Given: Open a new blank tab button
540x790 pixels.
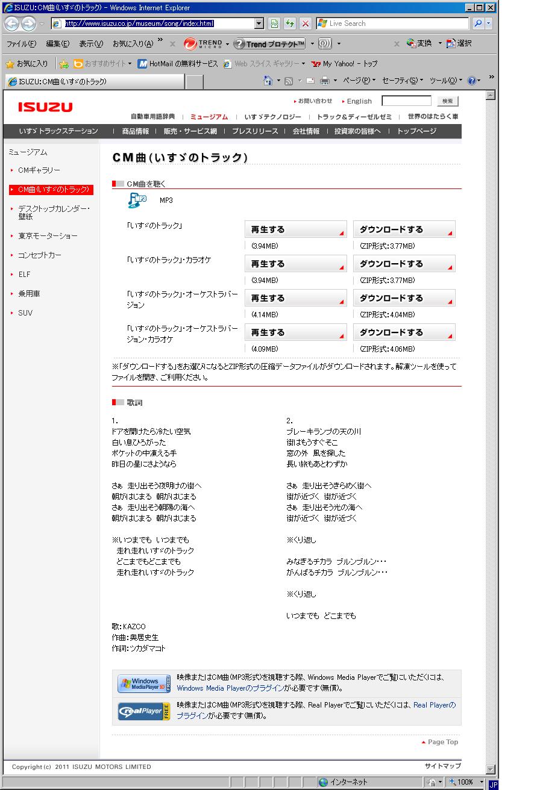Looking at the screenshot, I should [x=194, y=81].
